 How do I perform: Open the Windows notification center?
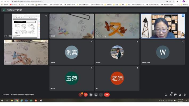[186, 100]
